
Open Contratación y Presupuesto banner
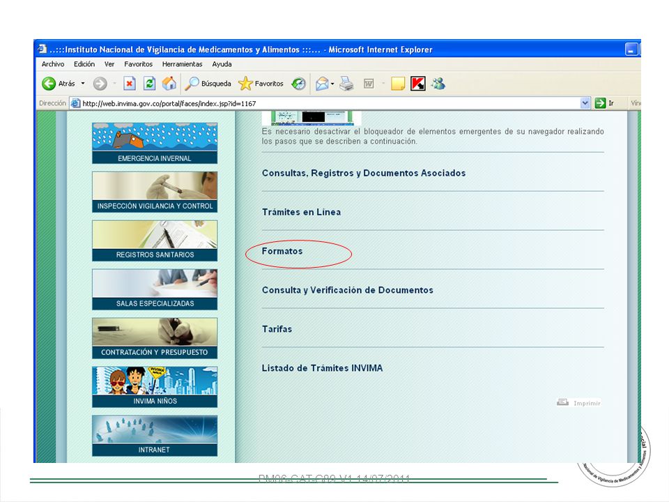point(155,338)
